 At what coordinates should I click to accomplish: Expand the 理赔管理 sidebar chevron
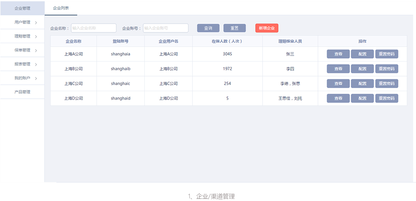coord(36,37)
